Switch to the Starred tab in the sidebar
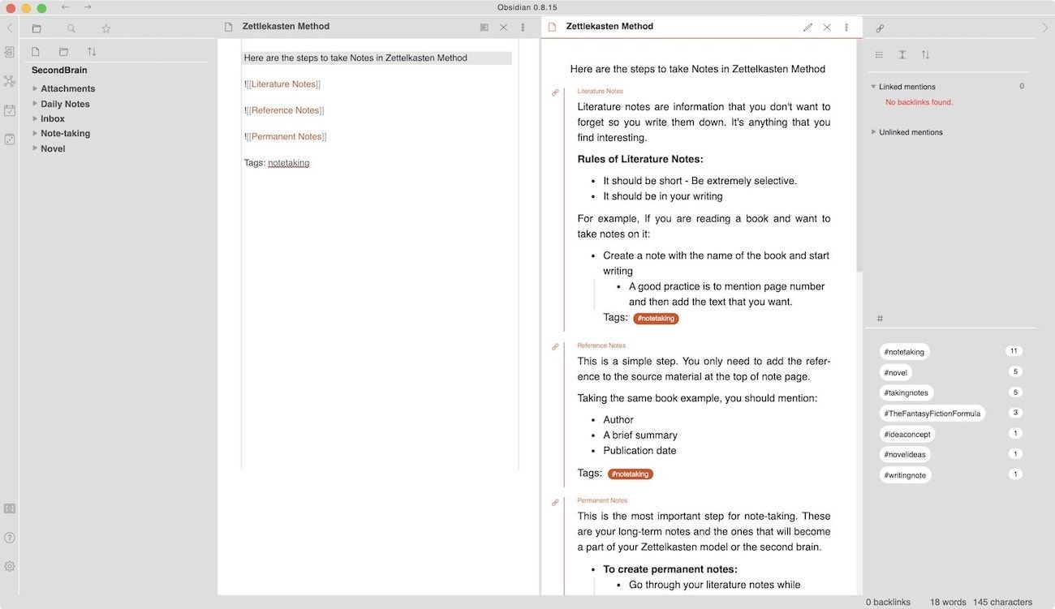The width and height of the screenshot is (1055, 609). [x=105, y=28]
